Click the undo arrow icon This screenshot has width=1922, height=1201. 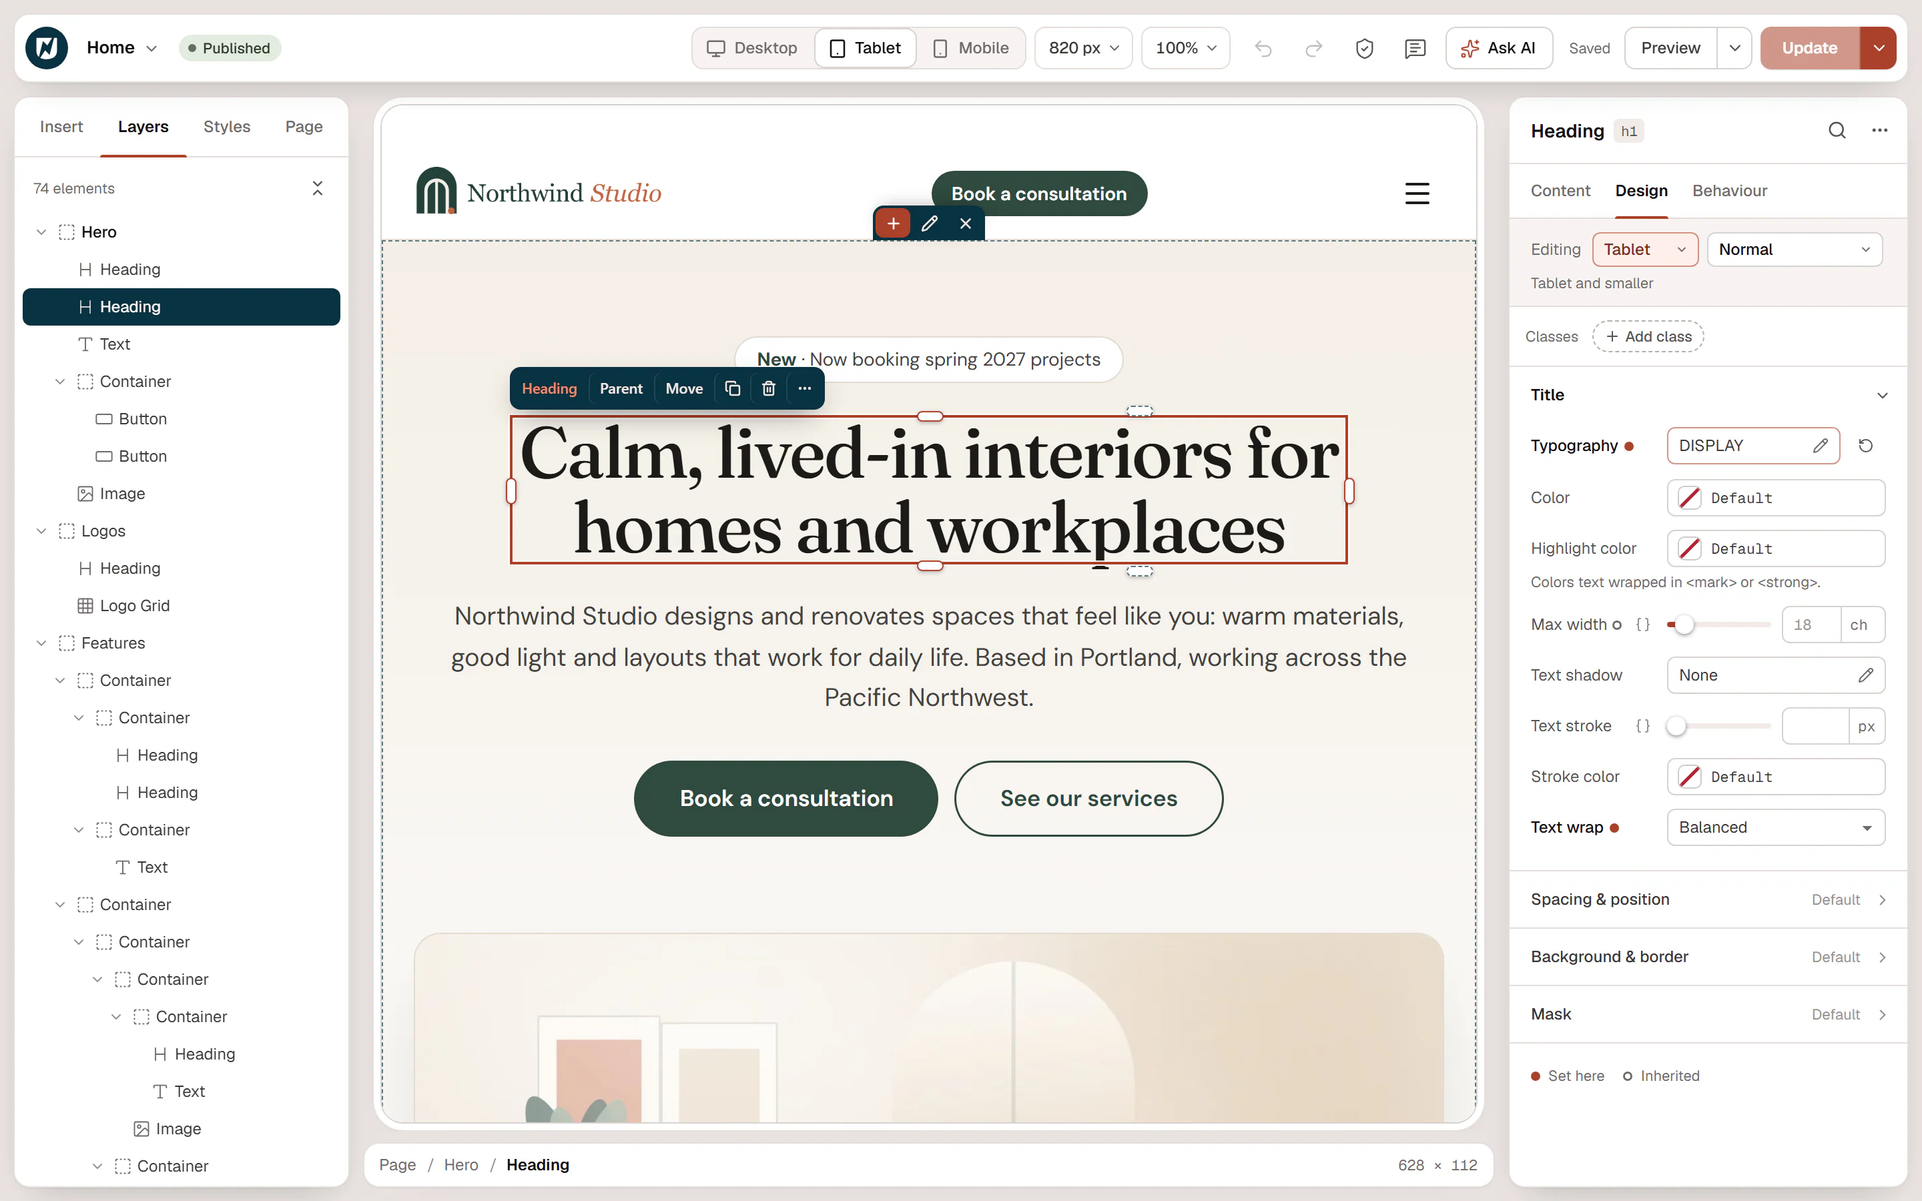point(1263,49)
